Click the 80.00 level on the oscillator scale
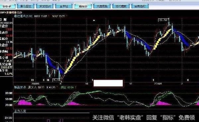Image resolution: width=199 pixels, height=122 pixels. click(x=9, y=93)
